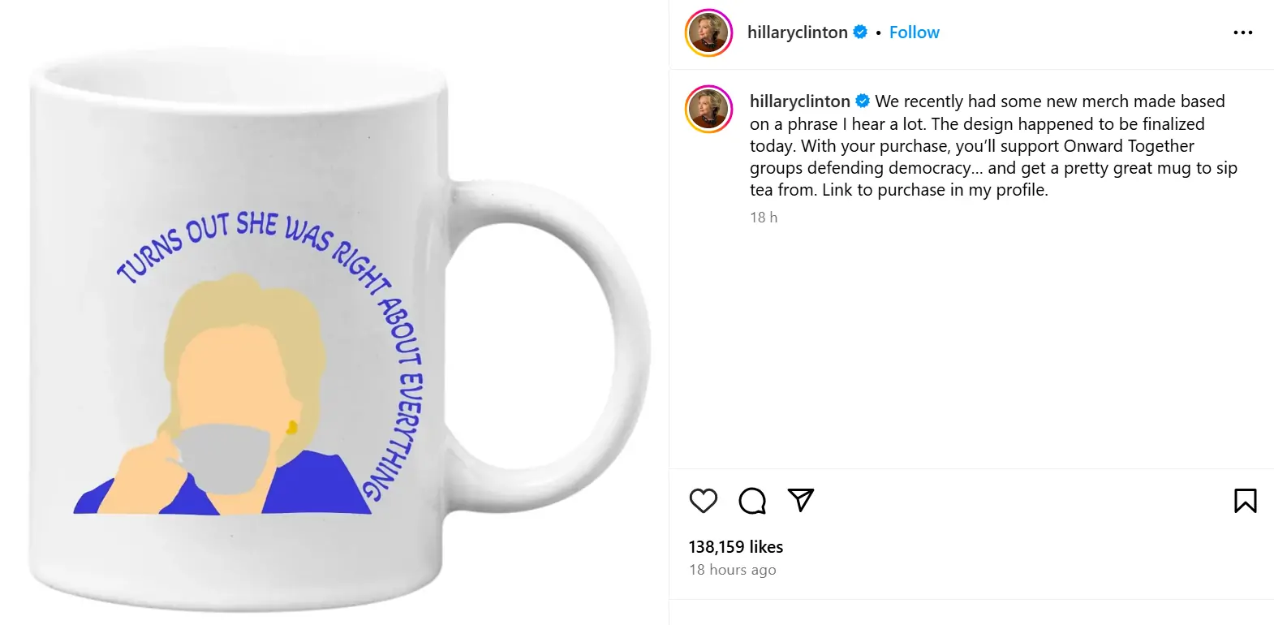
Task: Click the yellow earring on the mug illustration
Action: tap(292, 426)
